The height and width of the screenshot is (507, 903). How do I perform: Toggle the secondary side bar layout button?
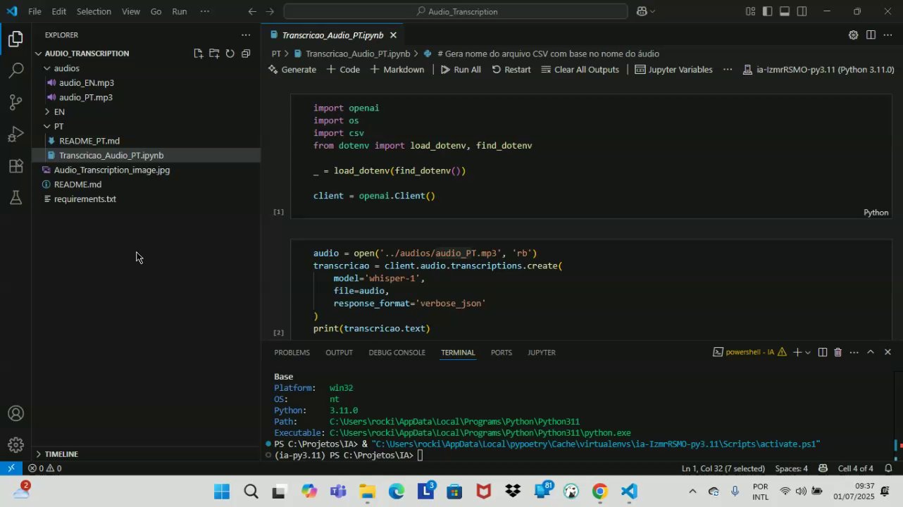[x=802, y=11]
